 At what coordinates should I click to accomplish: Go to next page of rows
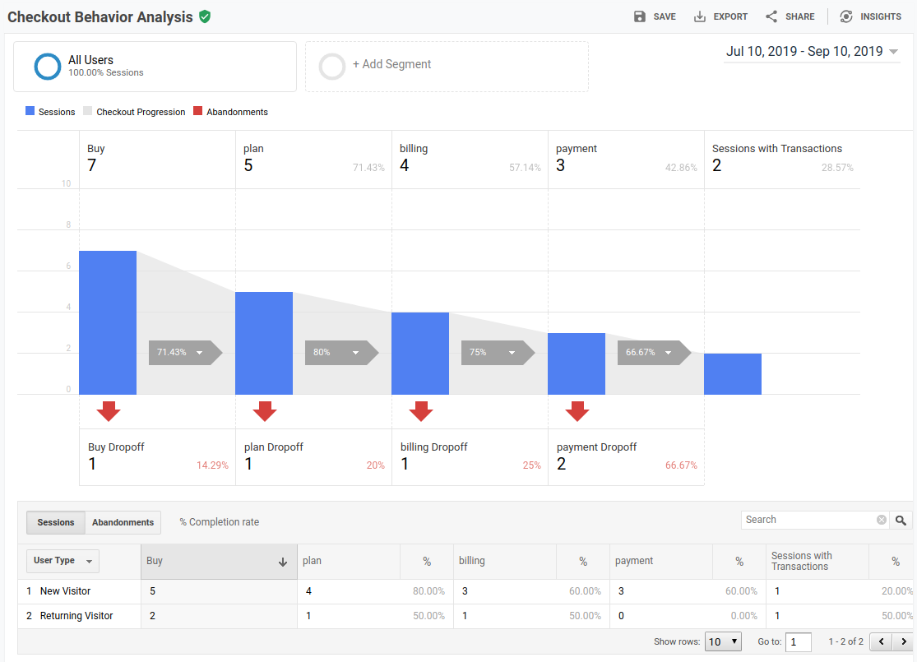(904, 641)
